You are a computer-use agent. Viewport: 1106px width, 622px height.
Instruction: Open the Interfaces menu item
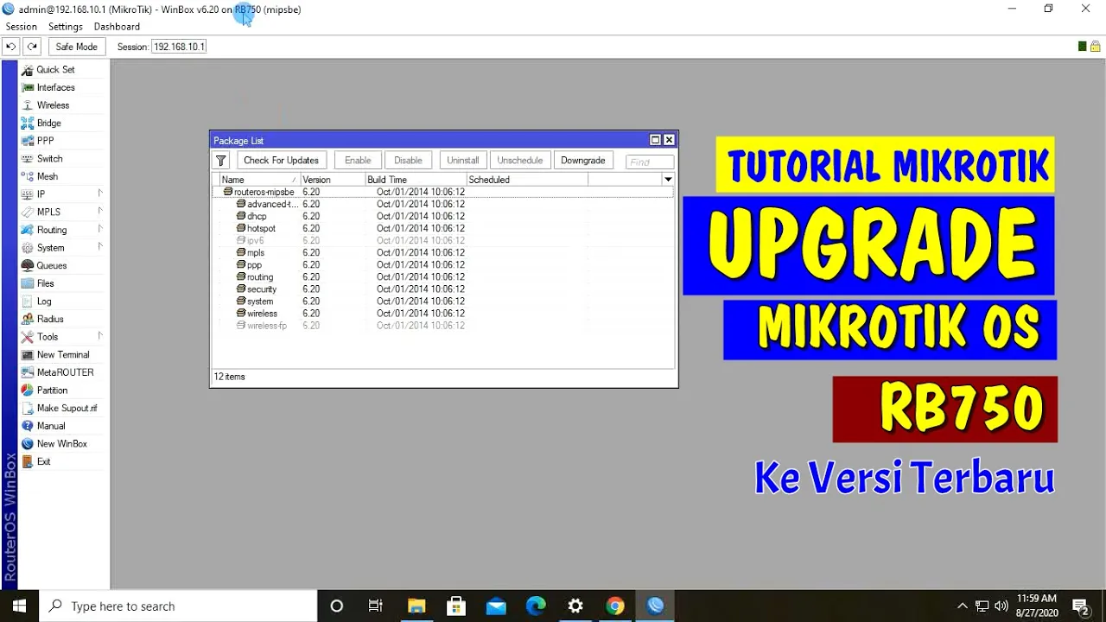(x=55, y=87)
